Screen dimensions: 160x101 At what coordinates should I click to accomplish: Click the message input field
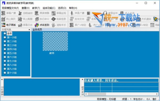pyautogui.click(x=121, y=80)
